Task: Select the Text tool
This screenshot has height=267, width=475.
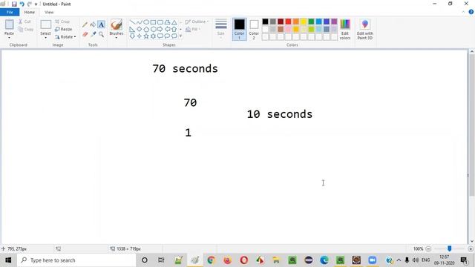Action: pyautogui.click(x=101, y=24)
